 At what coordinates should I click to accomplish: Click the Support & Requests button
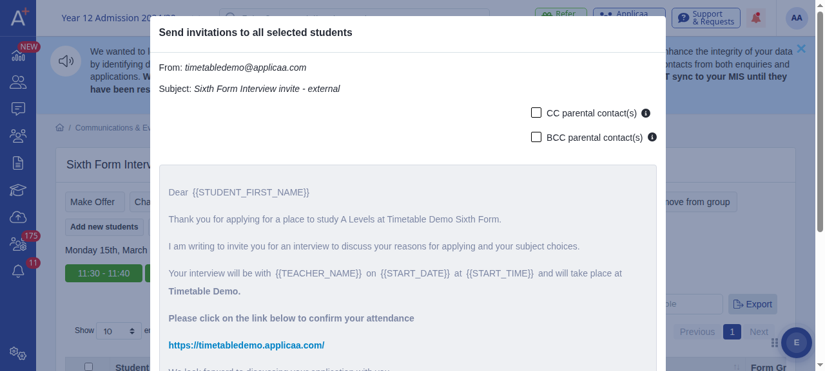point(706,18)
